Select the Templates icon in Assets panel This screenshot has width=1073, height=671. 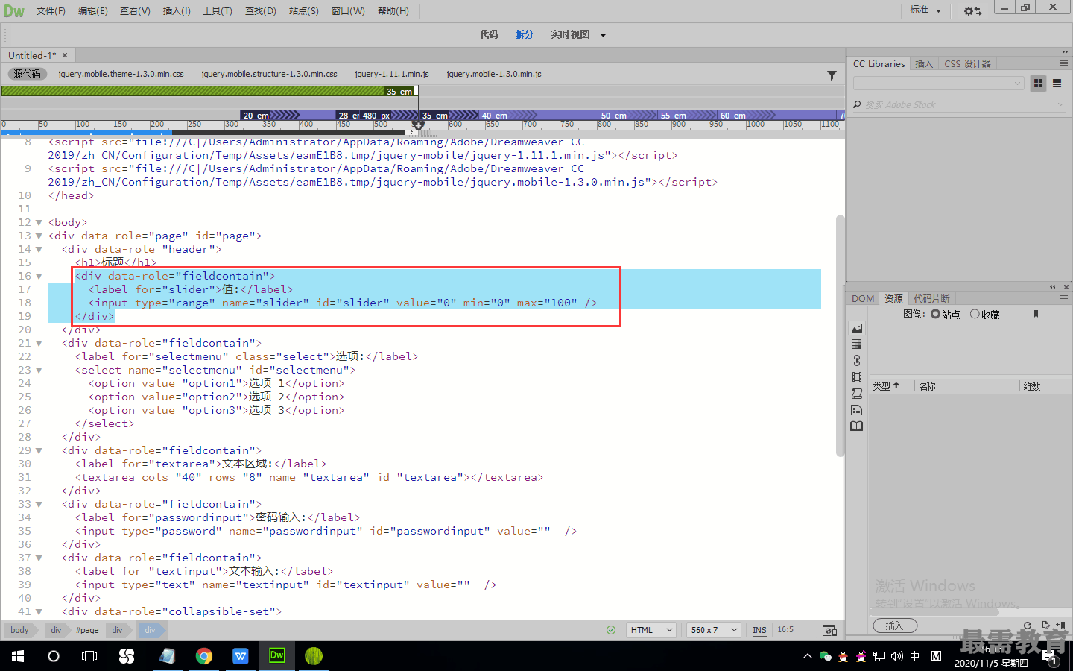[x=857, y=410]
